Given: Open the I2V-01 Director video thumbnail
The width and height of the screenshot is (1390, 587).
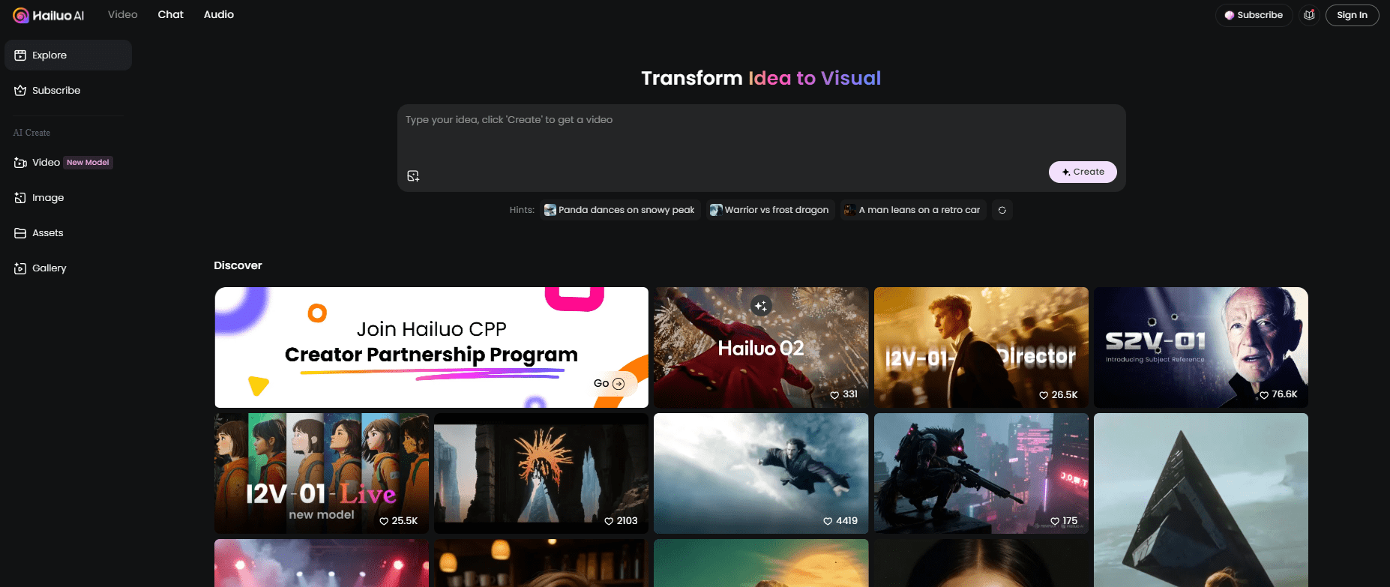Looking at the screenshot, I should pyautogui.click(x=981, y=348).
